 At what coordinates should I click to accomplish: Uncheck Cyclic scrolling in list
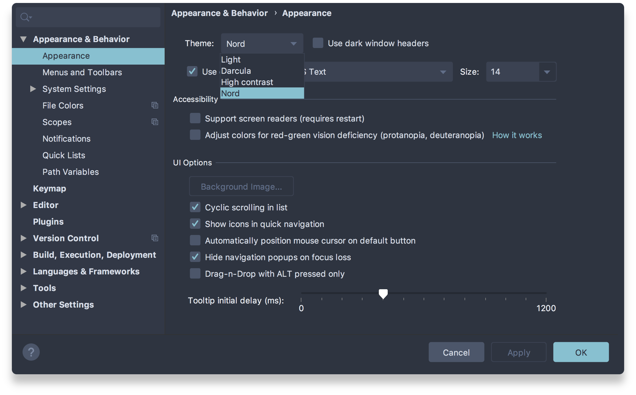(195, 207)
